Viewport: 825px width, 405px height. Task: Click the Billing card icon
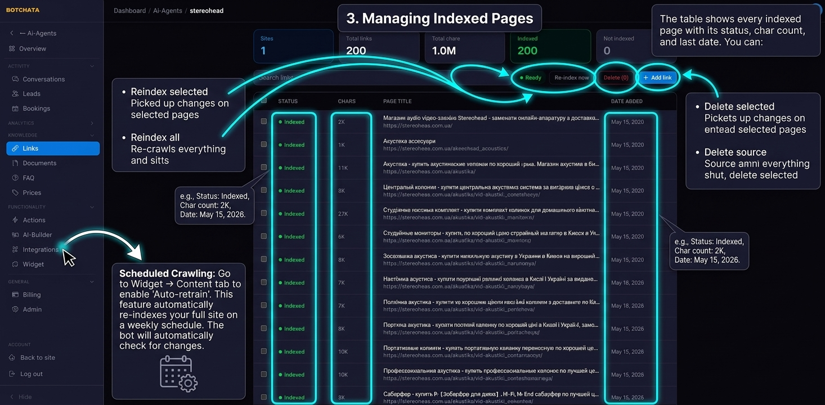coord(16,295)
